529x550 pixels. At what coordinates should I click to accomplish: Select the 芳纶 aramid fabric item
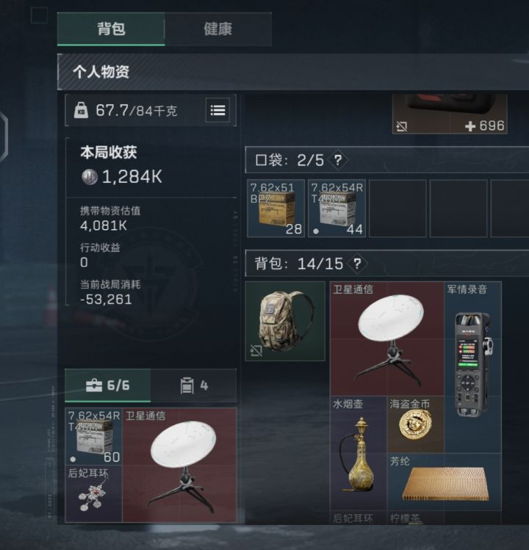tap(444, 482)
